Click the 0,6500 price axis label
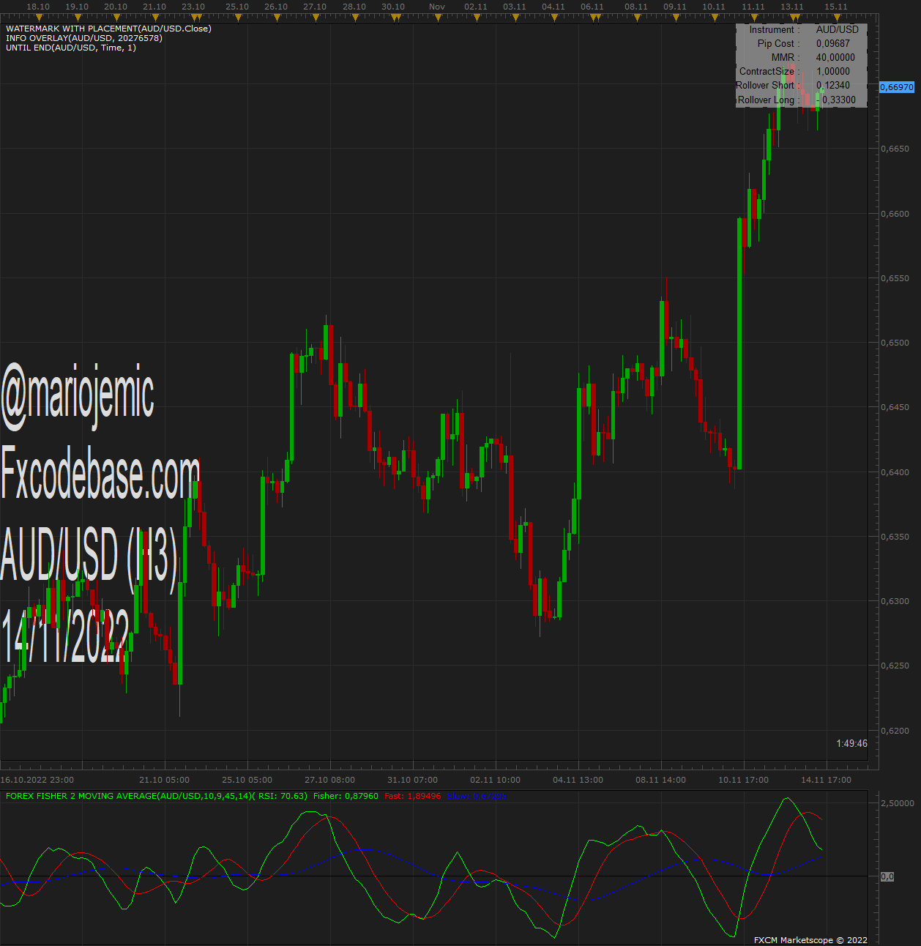This screenshot has height=946, width=921. pyautogui.click(x=895, y=343)
